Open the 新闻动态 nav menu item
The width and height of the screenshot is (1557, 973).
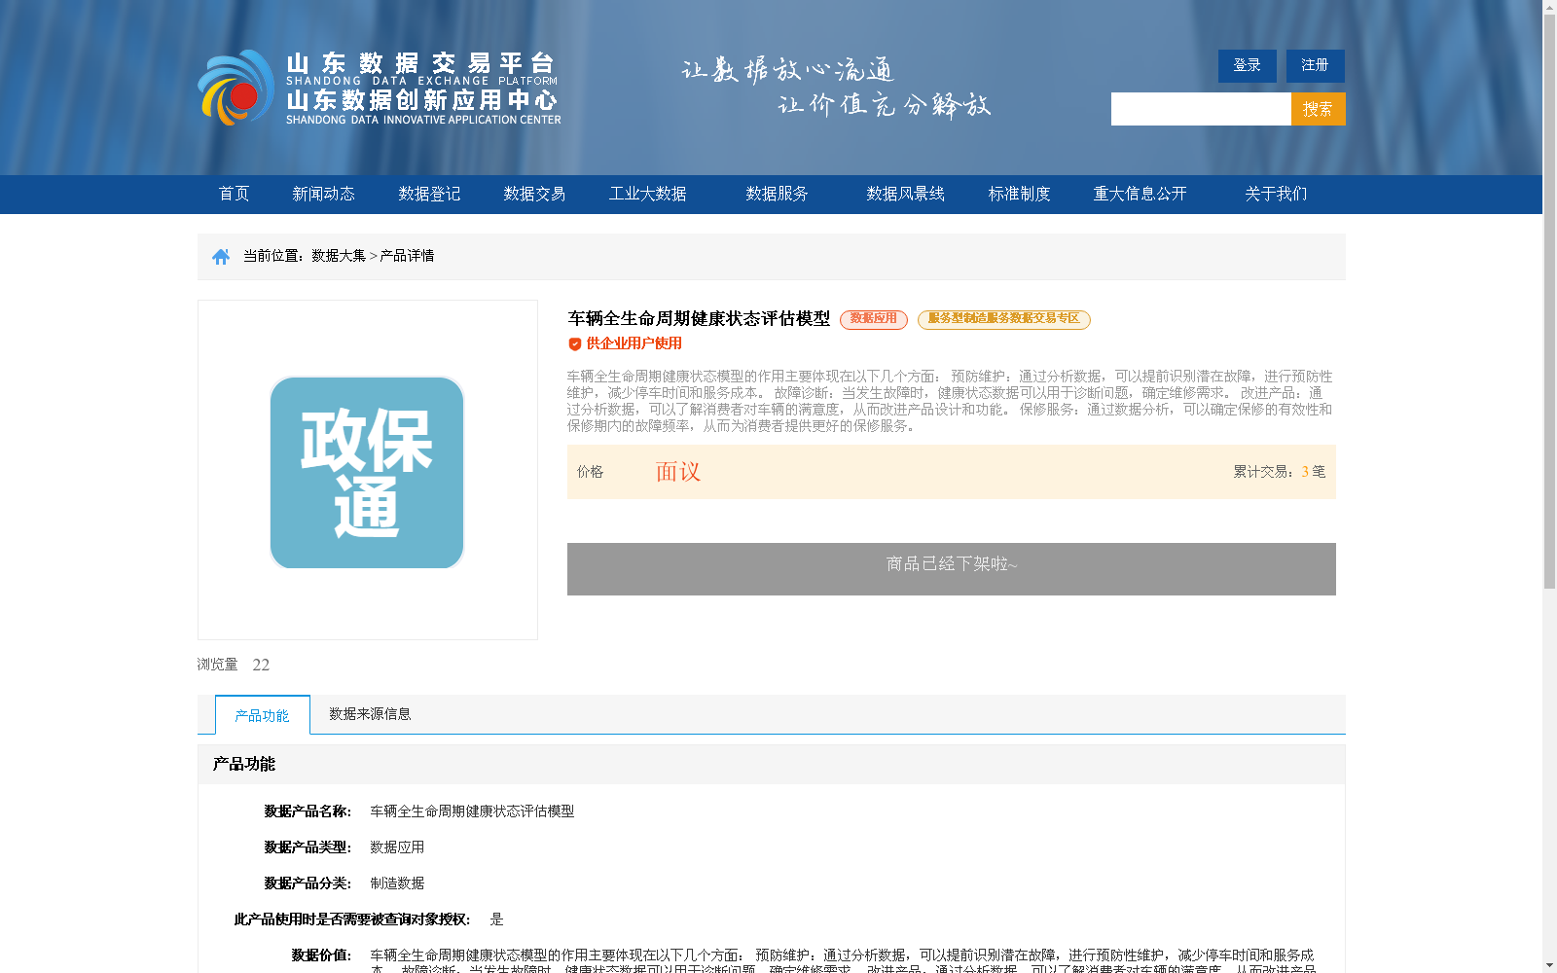[x=323, y=194]
